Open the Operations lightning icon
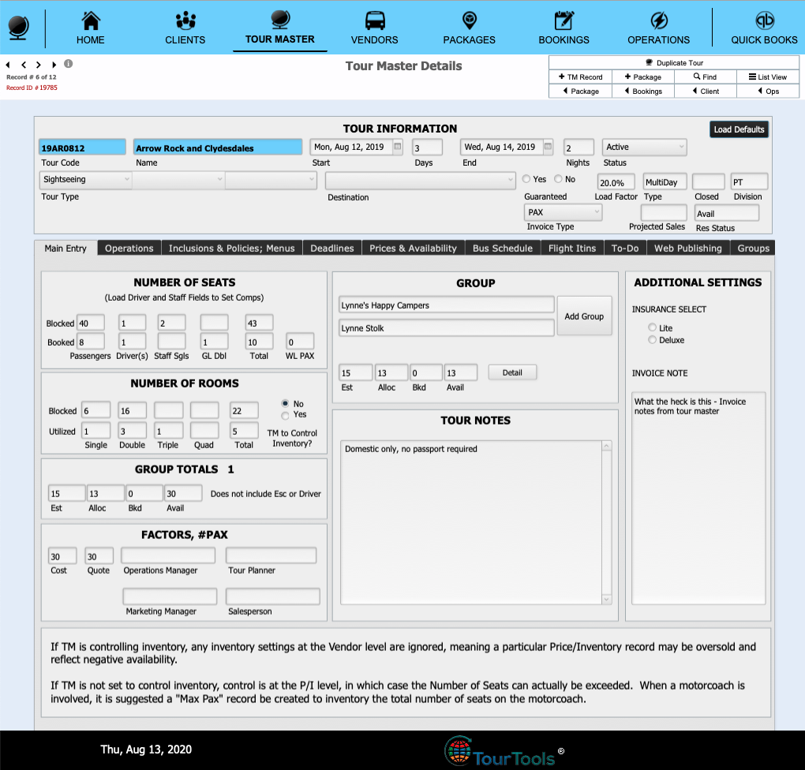This screenshot has height=770, width=805. tap(659, 21)
